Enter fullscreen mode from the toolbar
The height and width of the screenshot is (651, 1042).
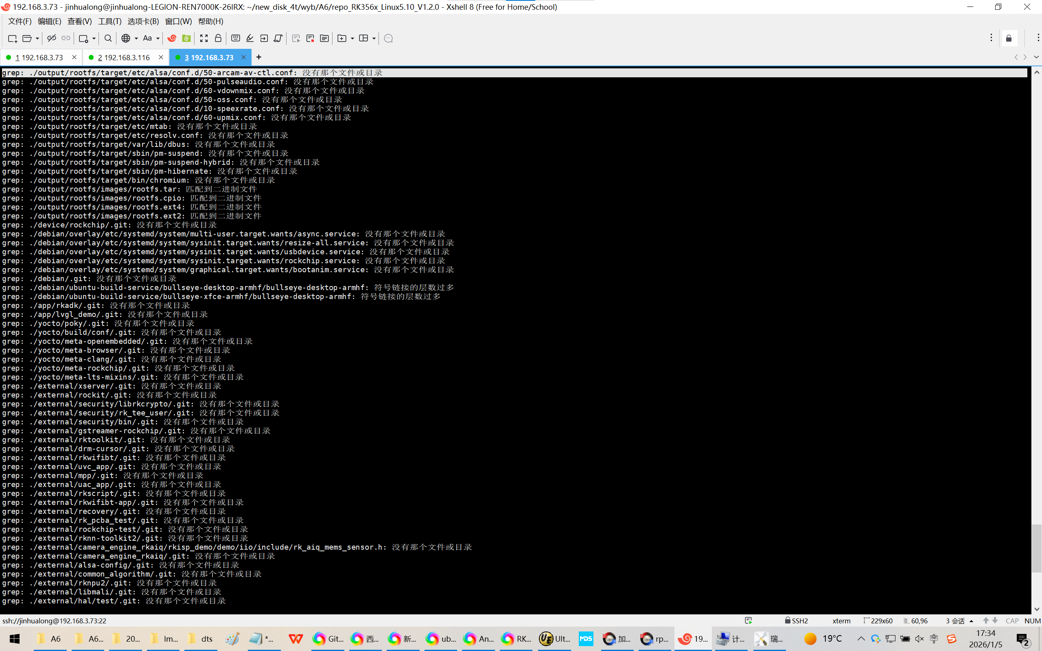pos(204,38)
